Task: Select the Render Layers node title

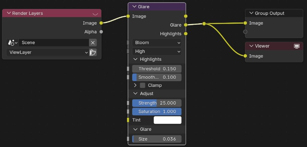Action: click(x=27, y=13)
